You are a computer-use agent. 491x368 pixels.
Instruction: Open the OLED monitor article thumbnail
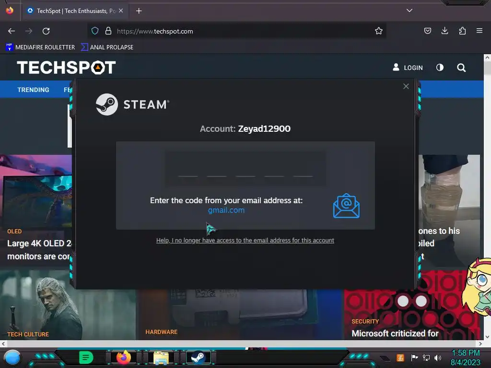(36, 191)
